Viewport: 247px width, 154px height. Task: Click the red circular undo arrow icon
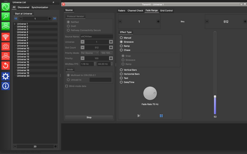[5, 65]
